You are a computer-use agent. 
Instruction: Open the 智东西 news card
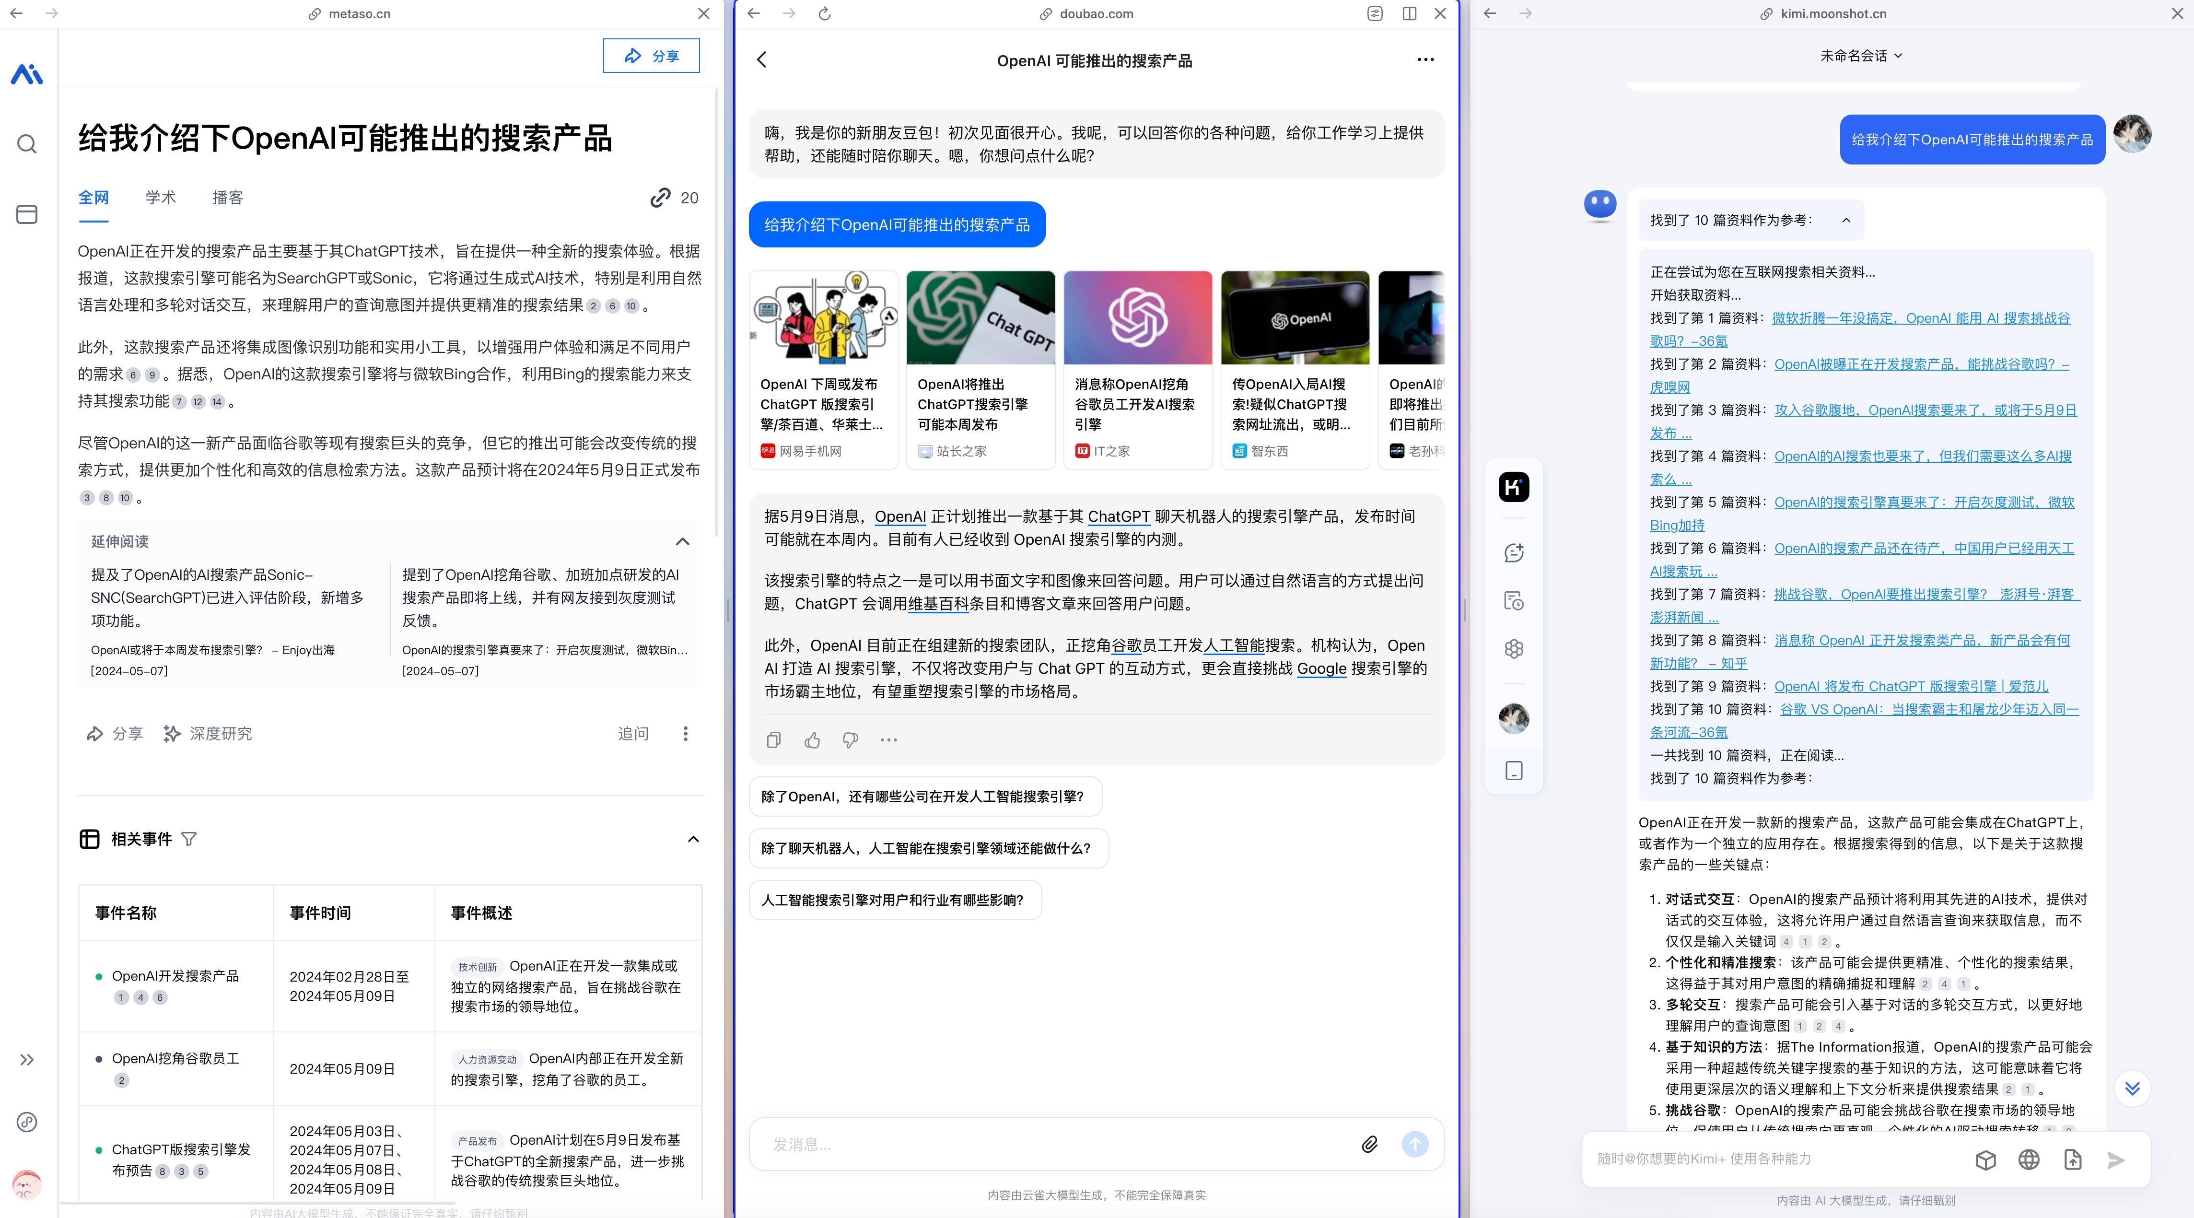1295,370
